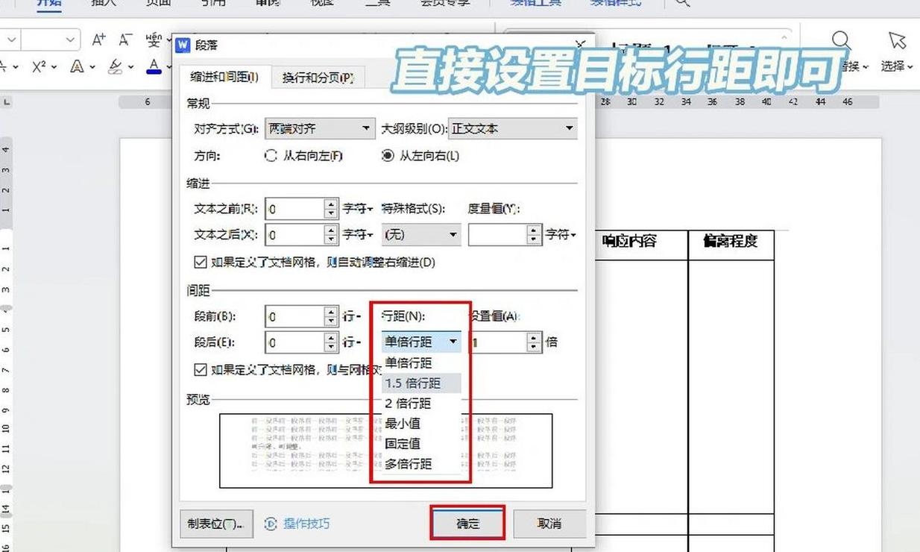Adjust the 段前 spinner arrows
This screenshot has height=552, width=920.
coord(331,316)
